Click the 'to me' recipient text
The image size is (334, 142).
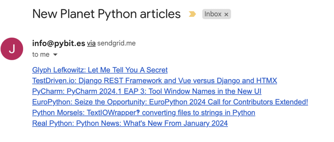(41, 54)
